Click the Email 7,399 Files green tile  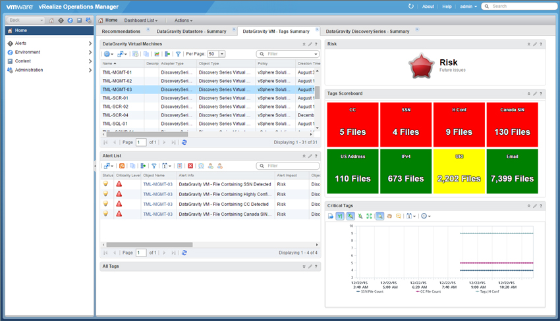pyautogui.click(x=512, y=171)
